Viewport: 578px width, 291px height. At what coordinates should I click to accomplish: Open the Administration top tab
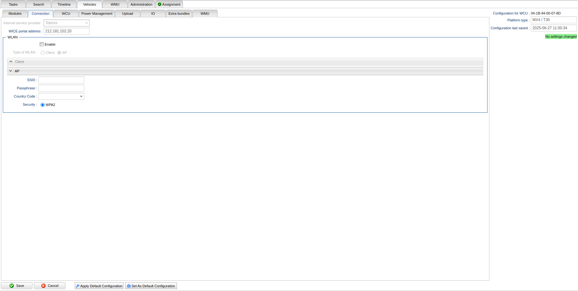(141, 4)
